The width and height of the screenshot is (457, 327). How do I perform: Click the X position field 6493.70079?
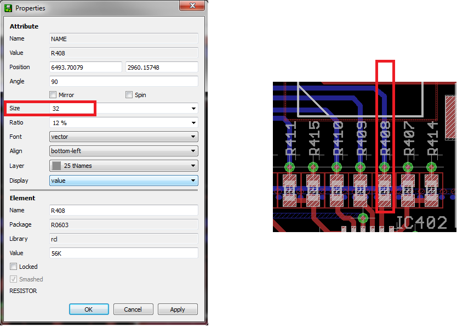click(x=85, y=67)
